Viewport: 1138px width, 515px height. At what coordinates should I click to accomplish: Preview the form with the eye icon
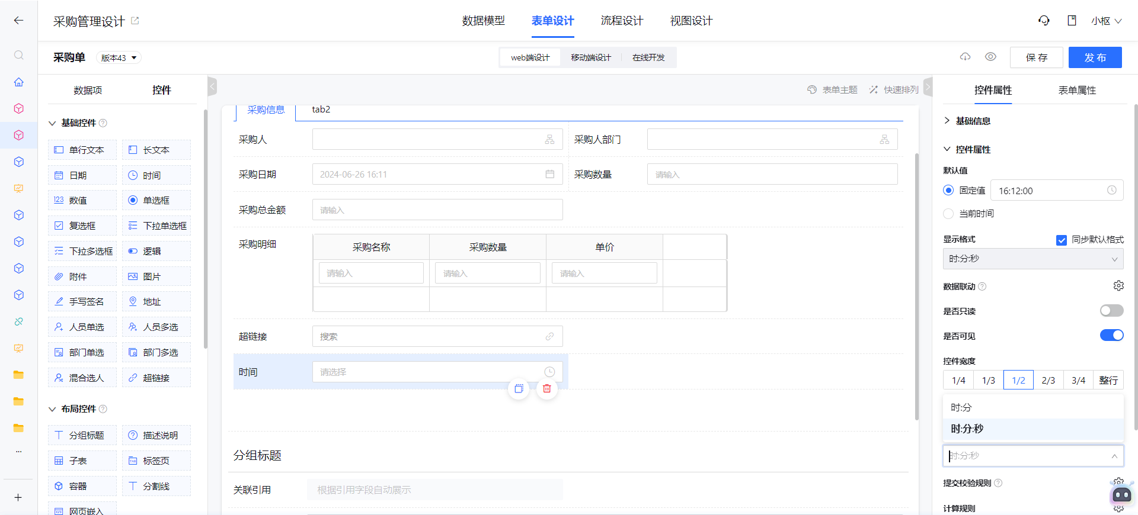pos(990,57)
